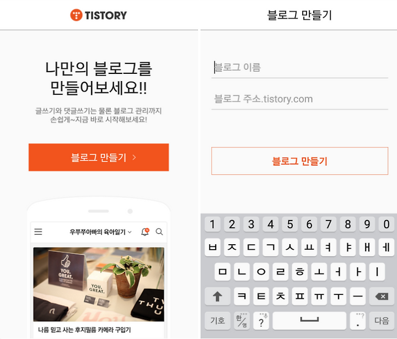This screenshot has width=397, height=339.
Task: Open the hamburger menu in phone mockup
Action: point(38,232)
